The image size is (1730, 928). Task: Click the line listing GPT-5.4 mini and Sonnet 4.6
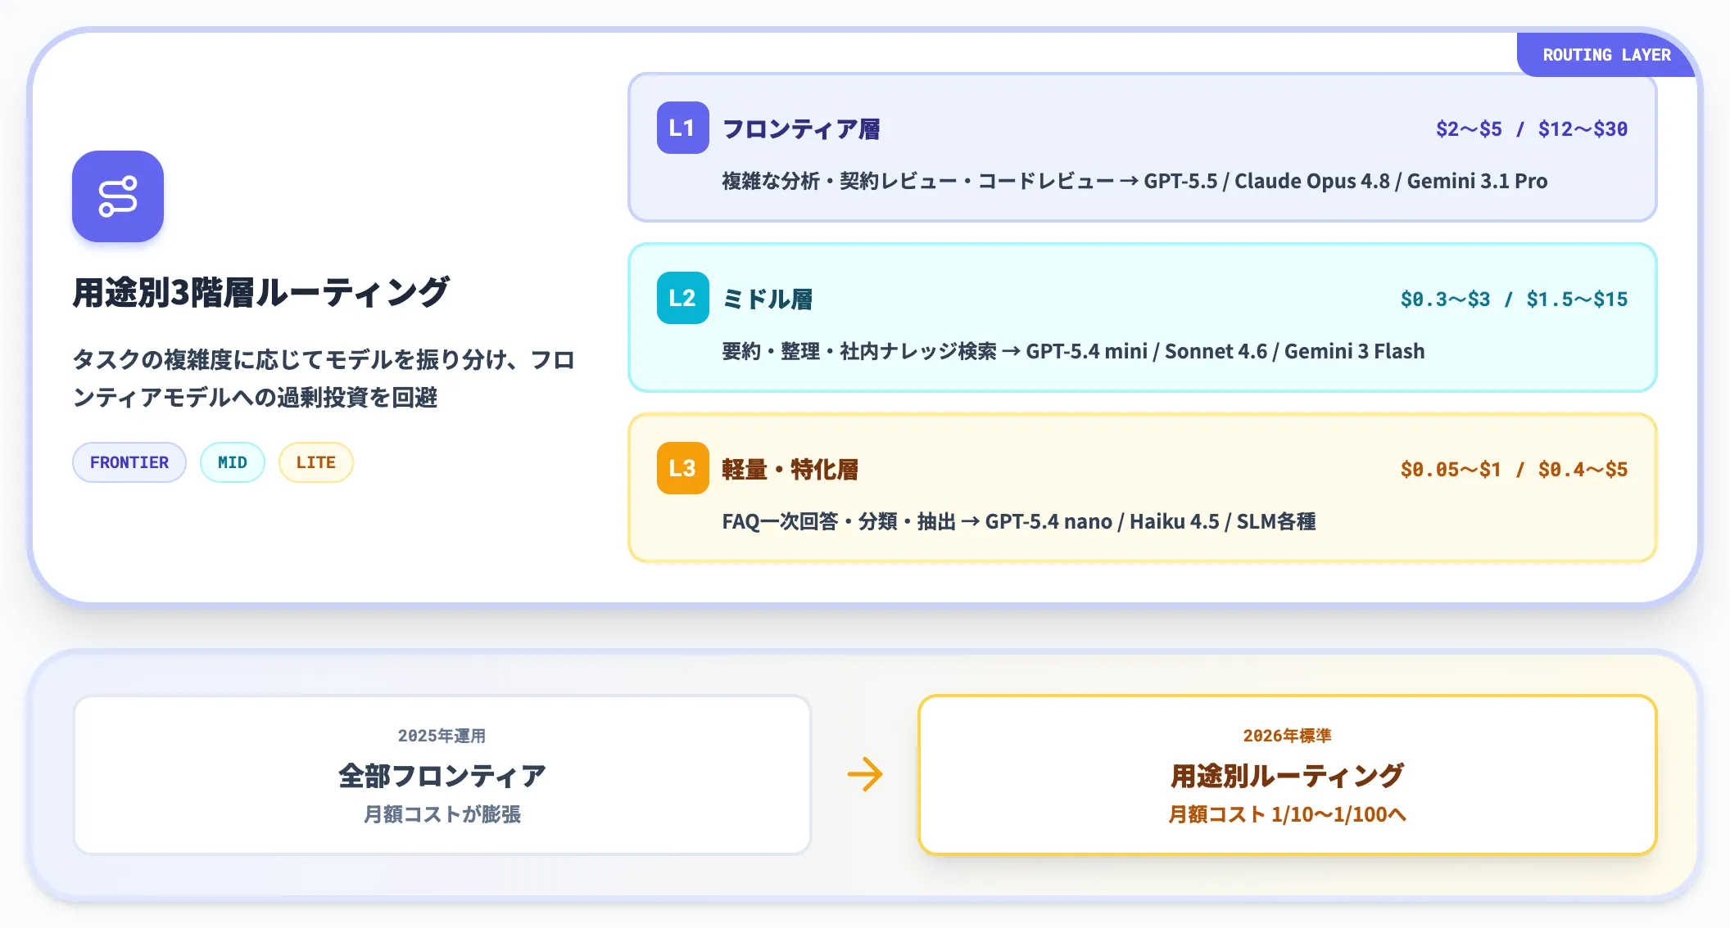1073,351
